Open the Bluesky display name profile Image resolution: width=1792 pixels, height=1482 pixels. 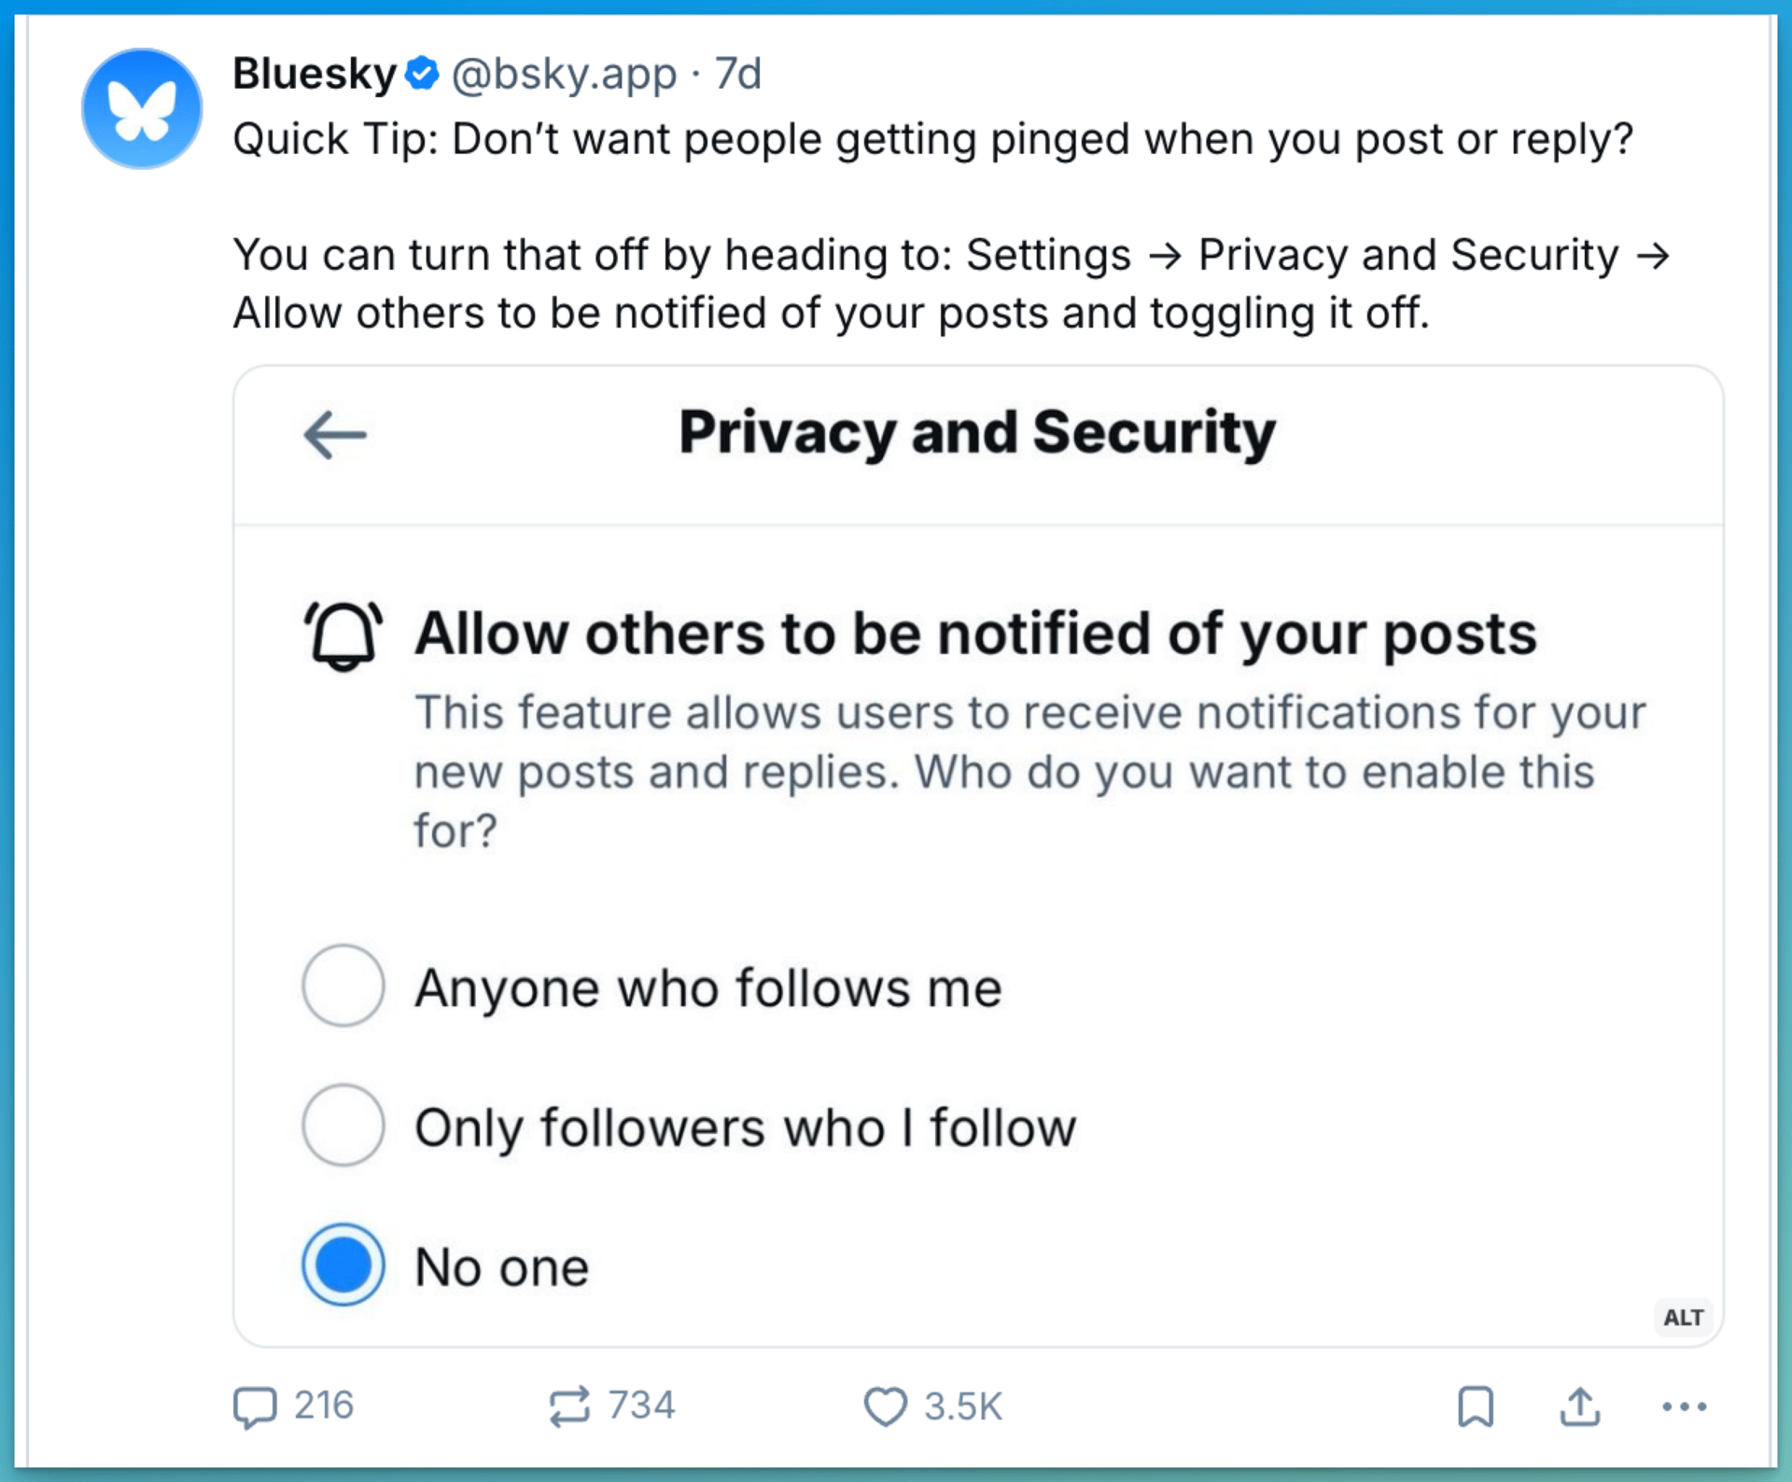(315, 74)
